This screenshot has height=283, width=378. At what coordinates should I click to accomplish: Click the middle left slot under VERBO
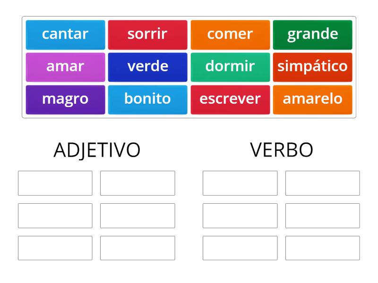coord(240,216)
